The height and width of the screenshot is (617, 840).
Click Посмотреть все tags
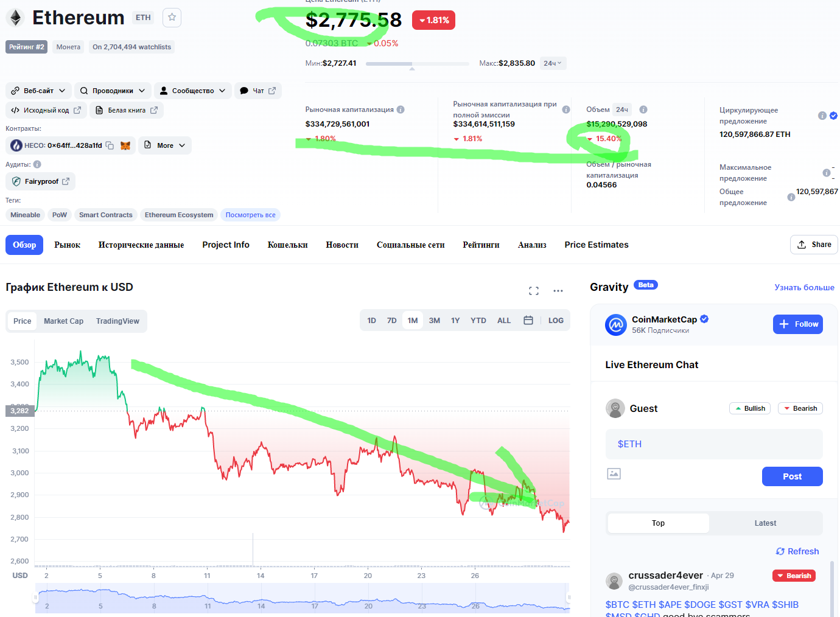pyautogui.click(x=250, y=215)
